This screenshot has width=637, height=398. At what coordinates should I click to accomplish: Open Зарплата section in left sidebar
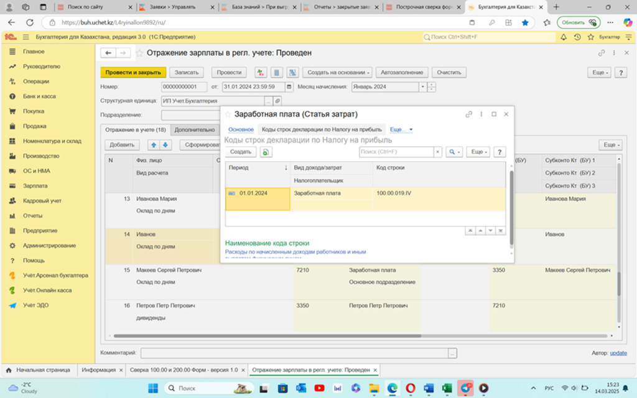(x=35, y=186)
